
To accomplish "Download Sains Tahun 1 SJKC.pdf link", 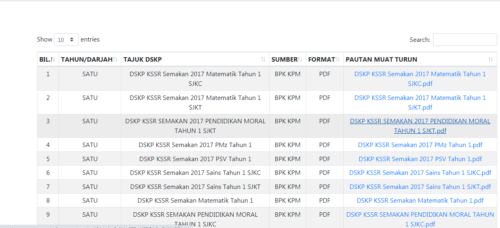I will click(420, 173).
